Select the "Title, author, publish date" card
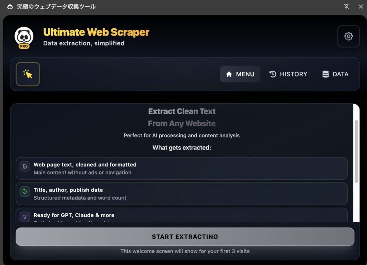This screenshot has width=367, height=265. 181,194
